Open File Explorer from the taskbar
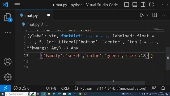170x96 pixels. tap(49, 94)
